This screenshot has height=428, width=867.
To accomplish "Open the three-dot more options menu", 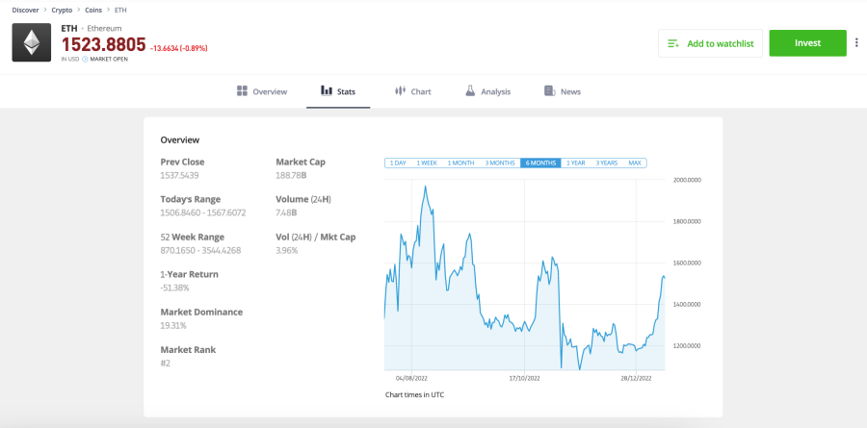I will [x=857, y=43].
